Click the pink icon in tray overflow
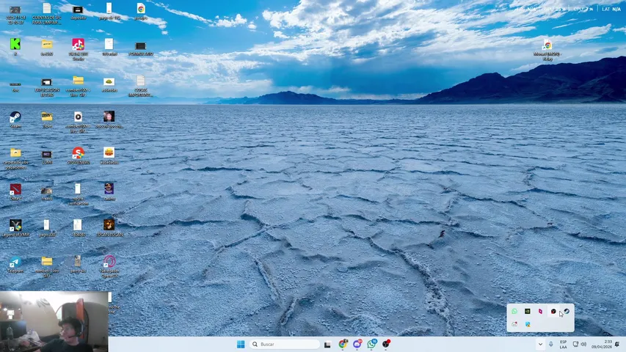626x352 pixels. point(540,311)
